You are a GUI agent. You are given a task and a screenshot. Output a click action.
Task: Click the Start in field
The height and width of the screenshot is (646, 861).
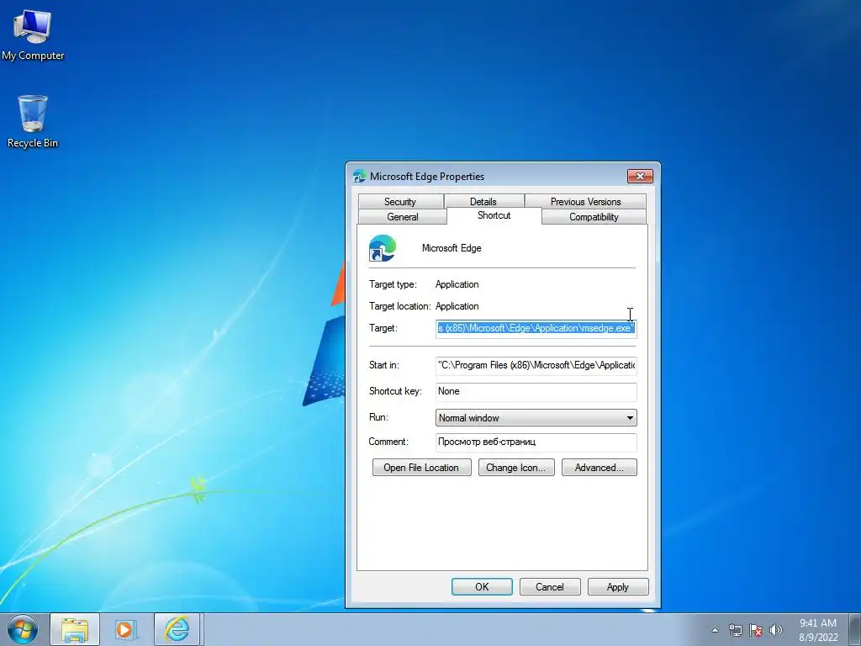(536, 365)
